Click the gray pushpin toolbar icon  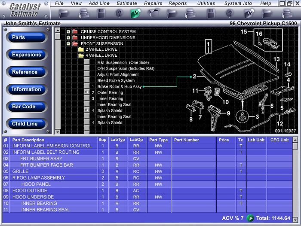coord(249,13)
